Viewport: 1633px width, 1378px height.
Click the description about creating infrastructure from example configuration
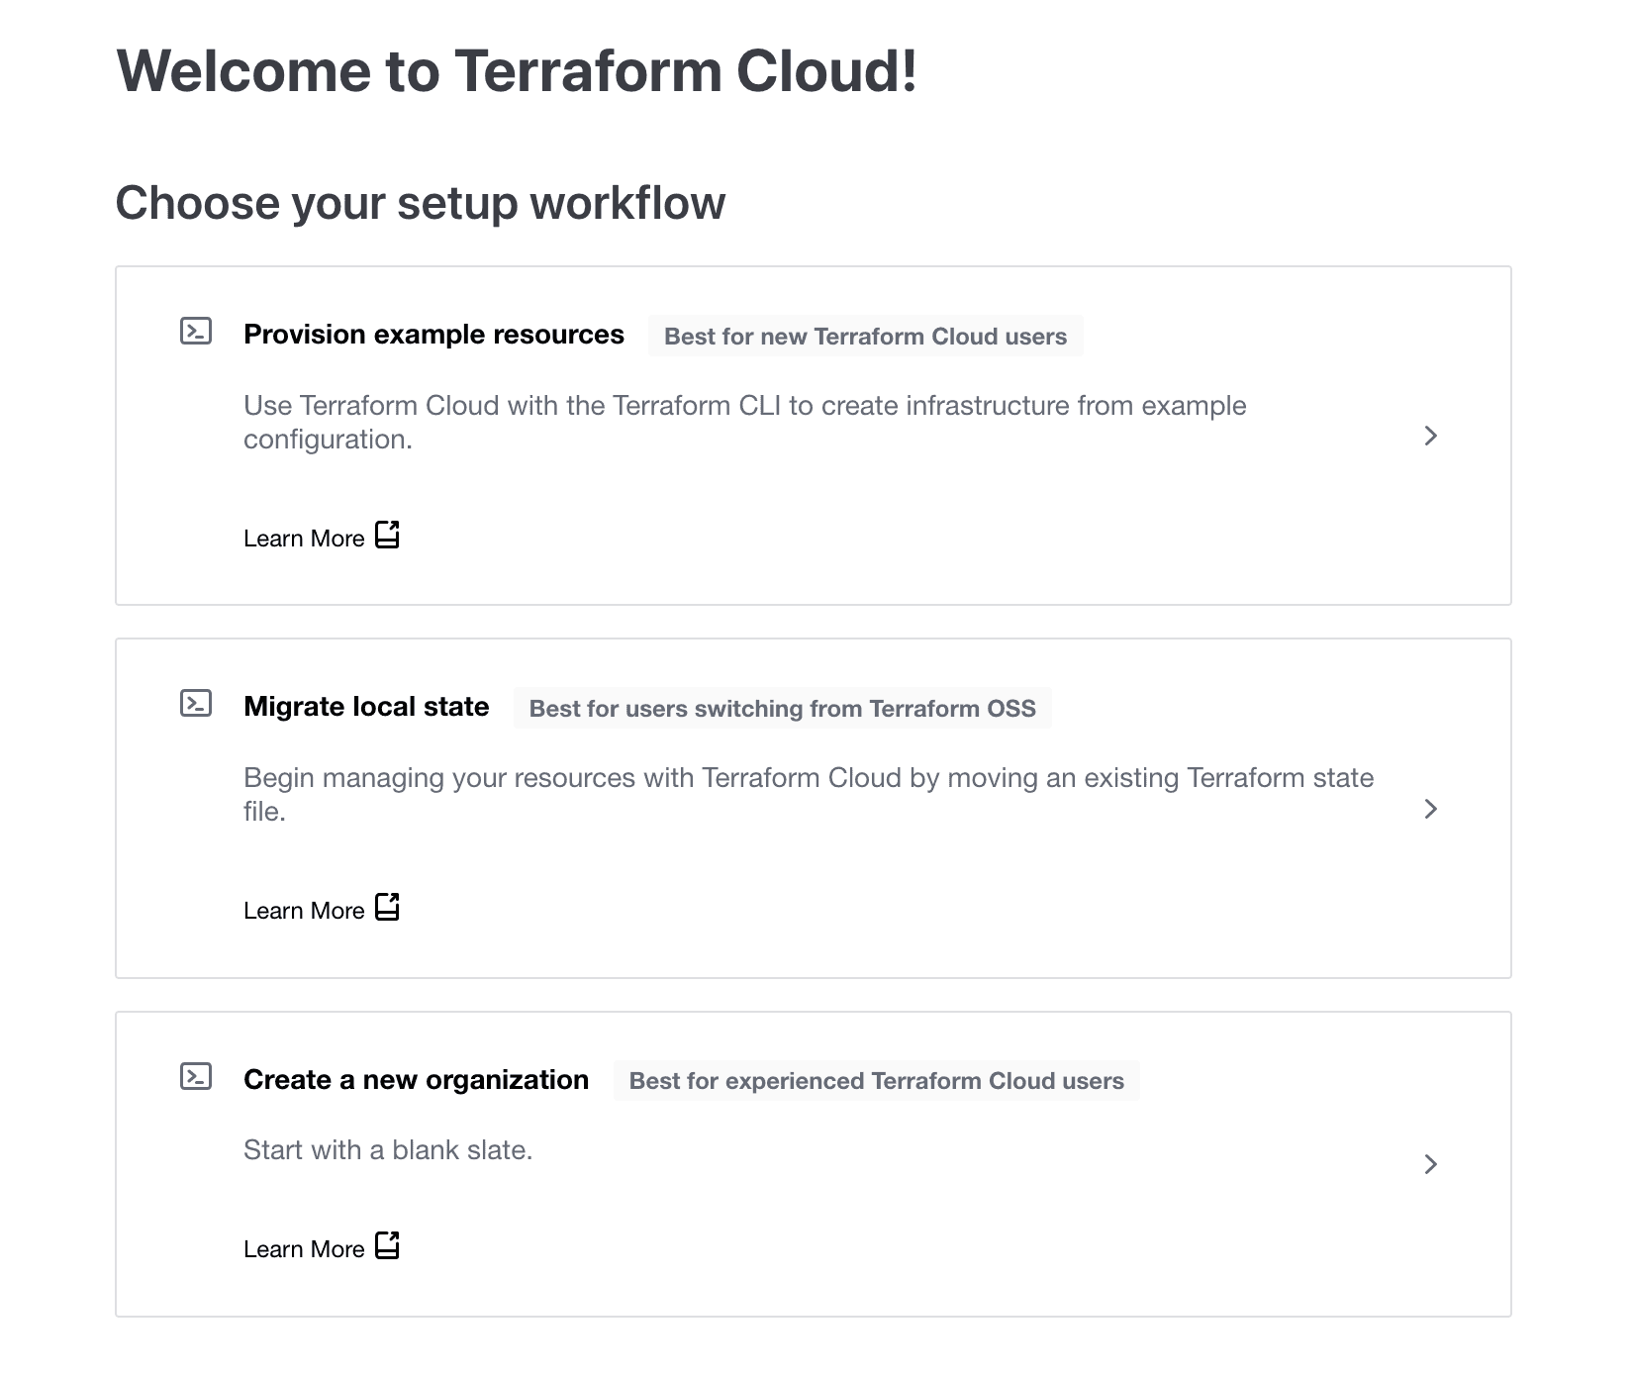[744, 422]
